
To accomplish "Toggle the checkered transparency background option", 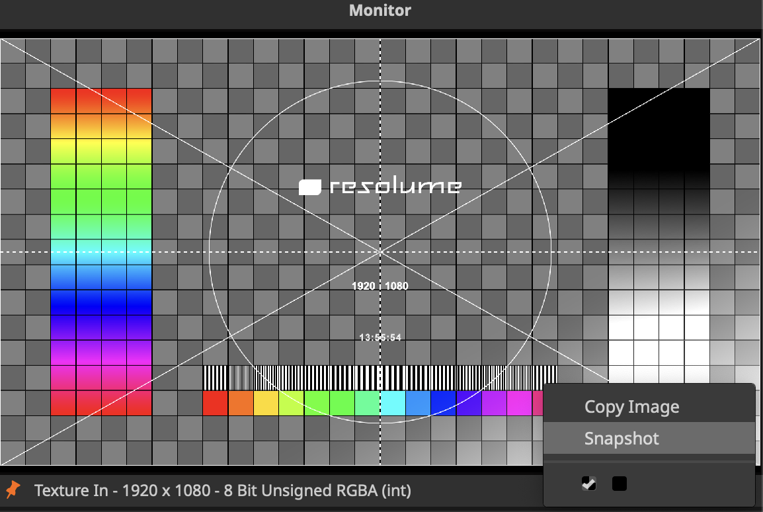I will point(588,484).
